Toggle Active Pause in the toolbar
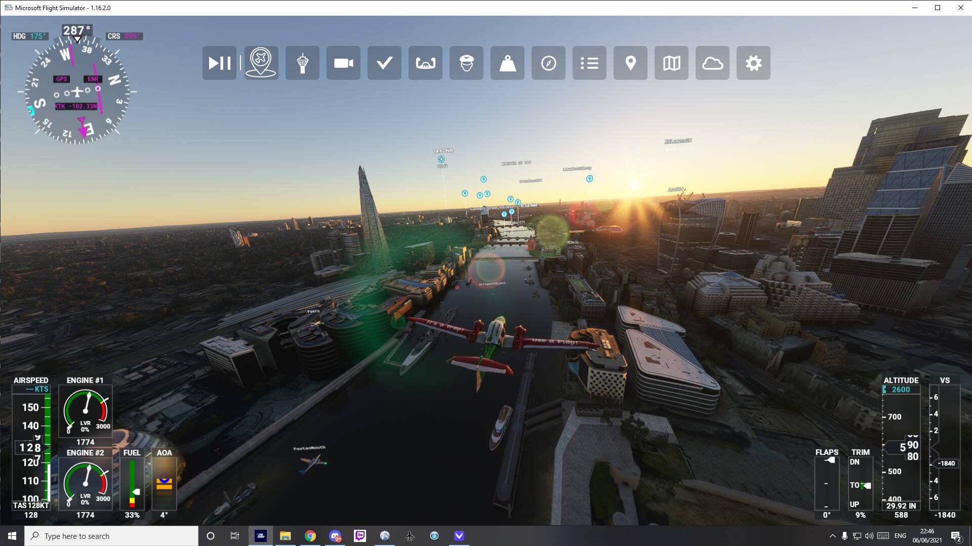972x546 pixels. pyautogui.click(x=219, y=63)
